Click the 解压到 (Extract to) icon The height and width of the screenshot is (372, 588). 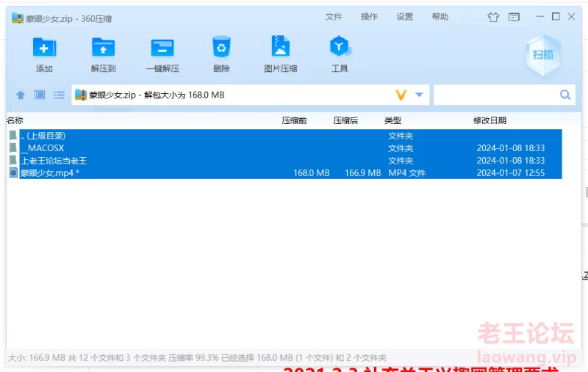(x=103, y=47)
